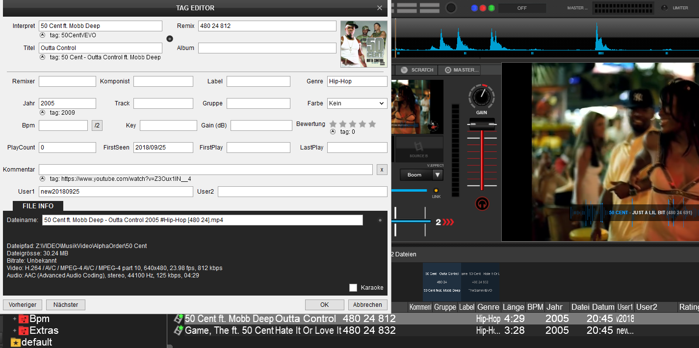Click the SCRATCH mode button
This screenshot has height=348, width=699.
point(417,70)
